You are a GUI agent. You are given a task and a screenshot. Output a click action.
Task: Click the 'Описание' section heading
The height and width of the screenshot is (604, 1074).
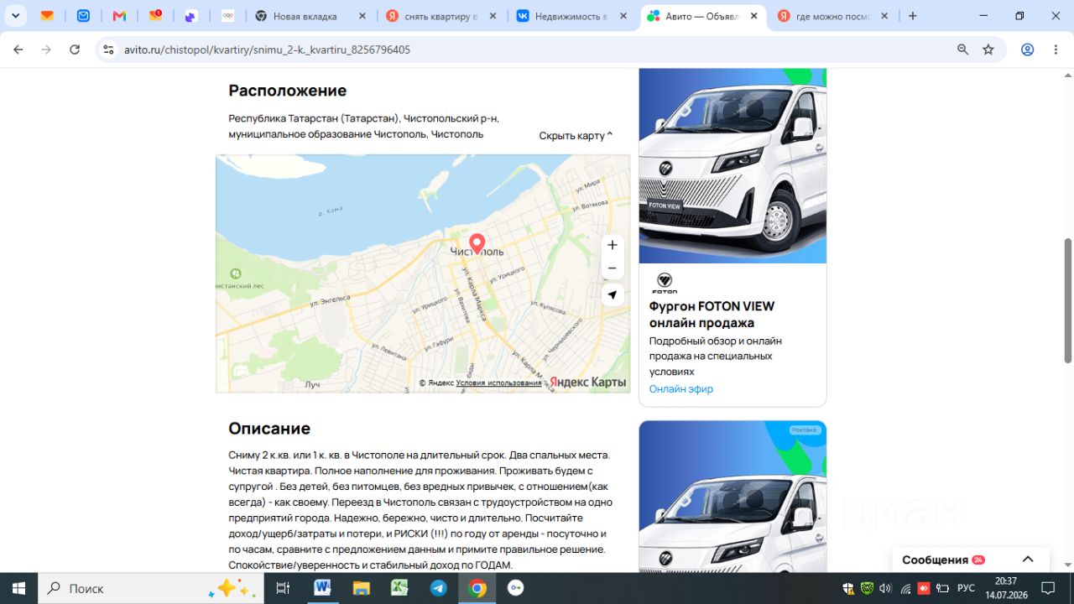coord(269,429)
